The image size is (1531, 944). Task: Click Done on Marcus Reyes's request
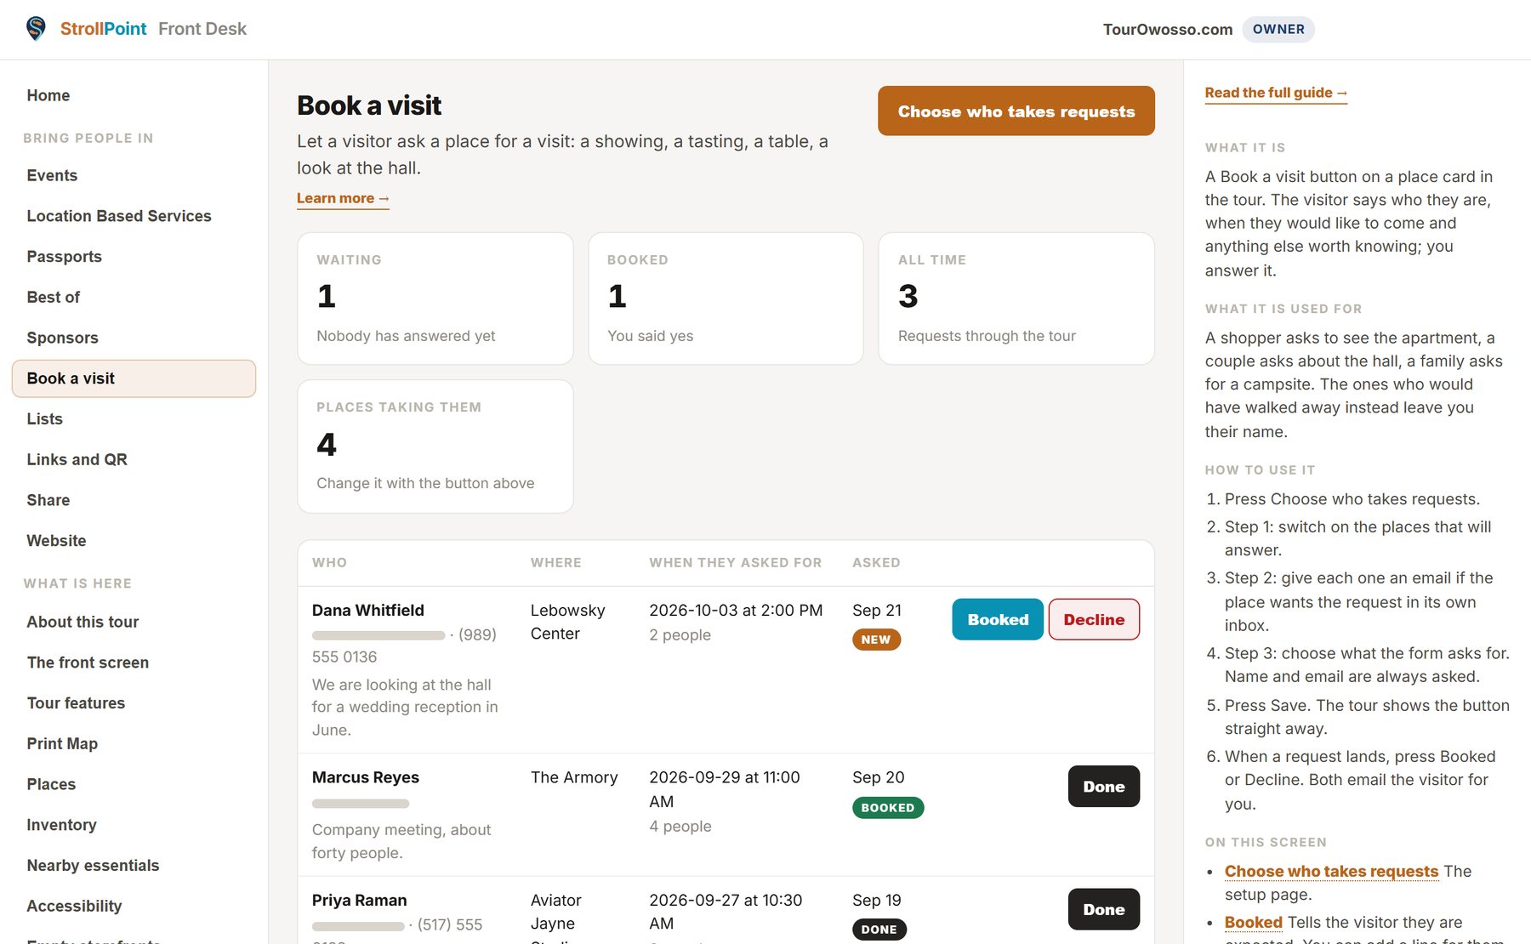(1104, 787)
